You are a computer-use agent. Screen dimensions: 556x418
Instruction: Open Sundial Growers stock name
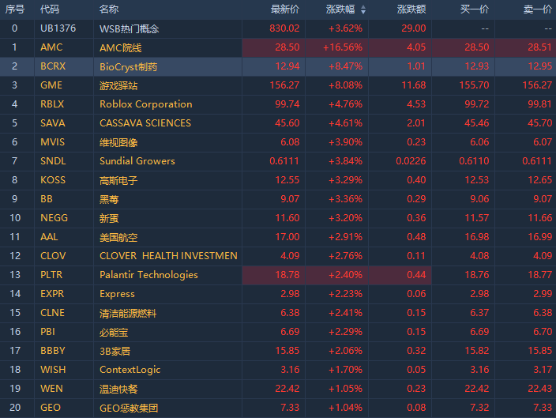click(x=137, y=161)
